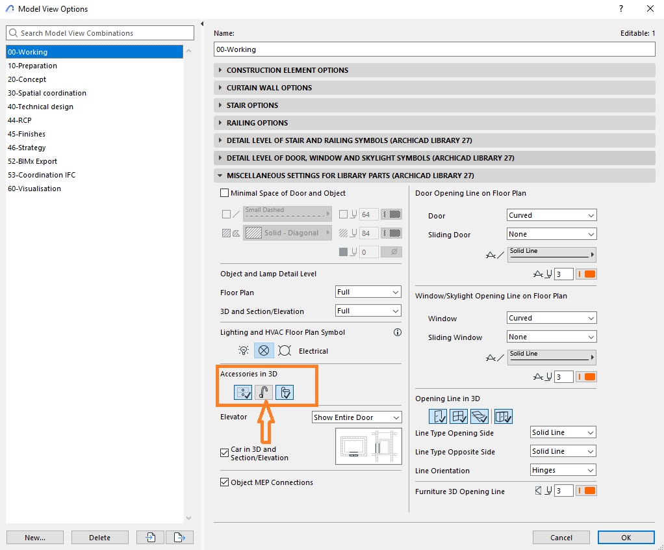This screenshot has height=550, width=664.
Task: Toggle Car in 3D and Section/Elevation checkbox
Action: tap(224, 453)
